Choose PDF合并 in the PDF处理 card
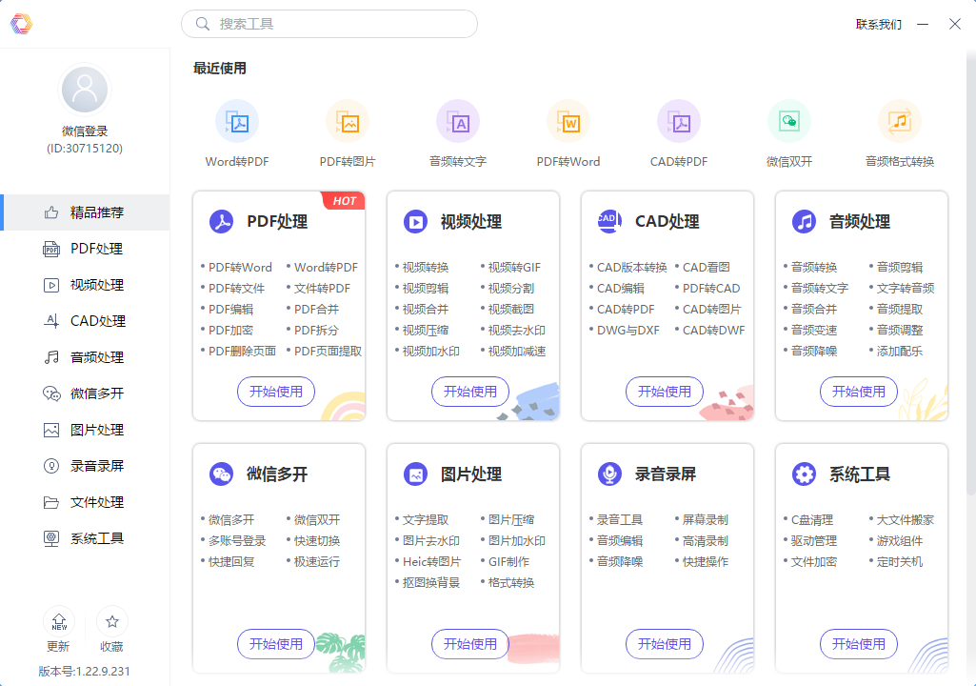This screenshot has width=976, height=686. tap(316, 309)
